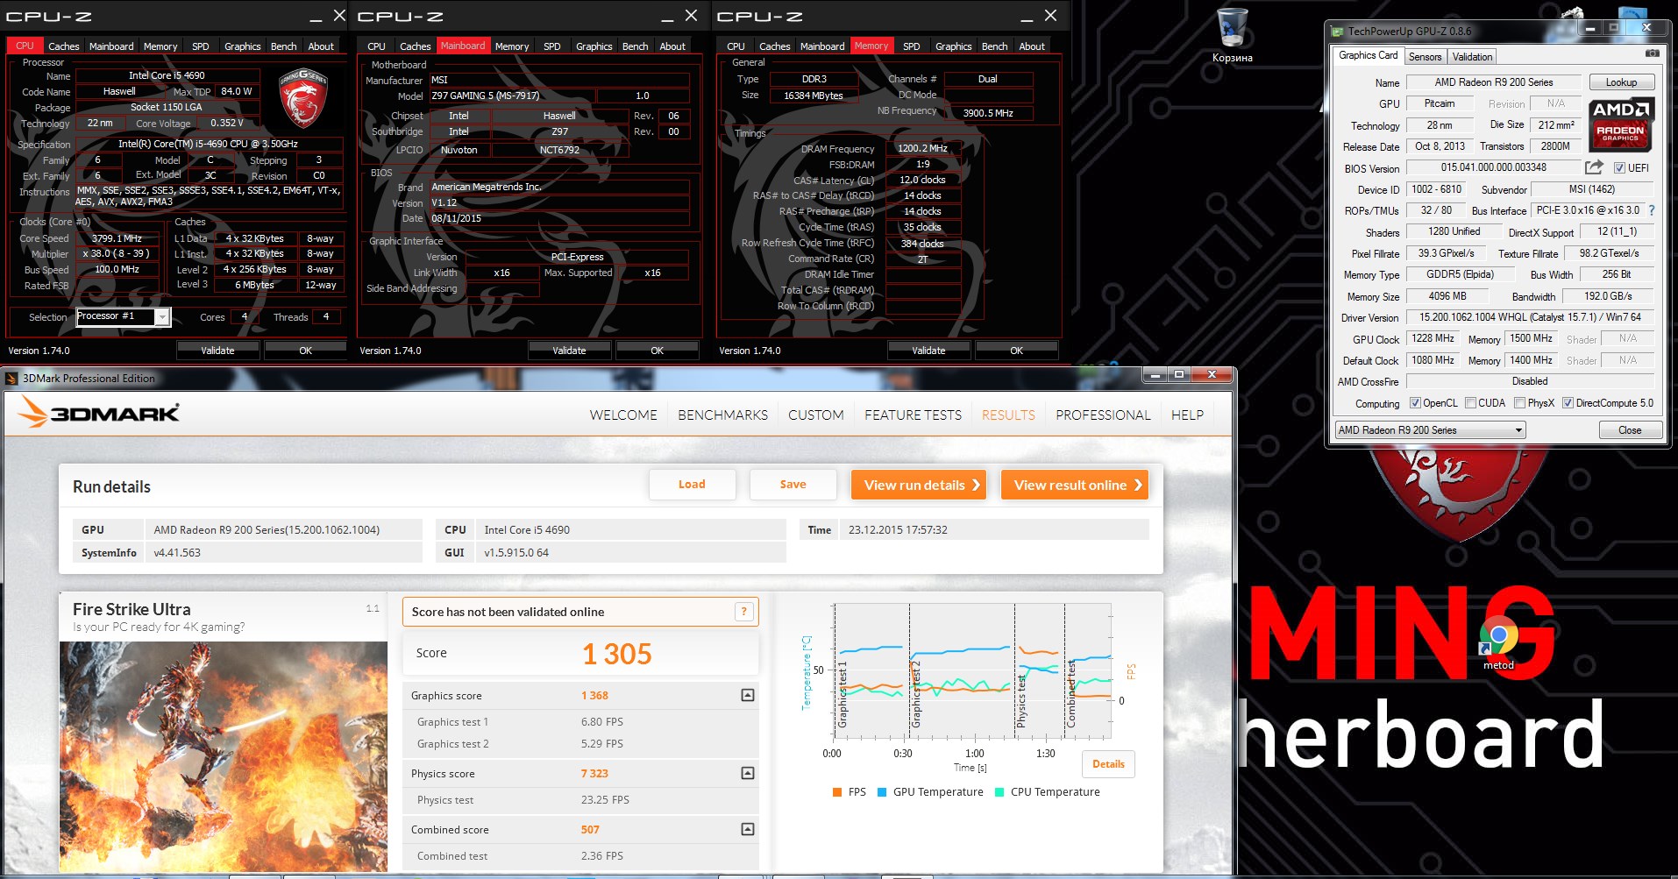The width and height of the screenshot is (1678, 879).
Task: Toggle the PhysX checkbox in GPU-Z
Action: pos(1520,403)
